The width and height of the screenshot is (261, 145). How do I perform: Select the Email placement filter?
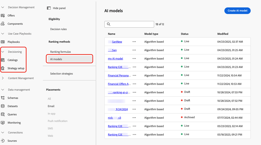[51, 106]
